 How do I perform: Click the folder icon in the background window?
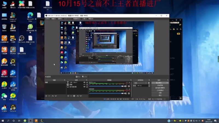click(x=174, y=29)
